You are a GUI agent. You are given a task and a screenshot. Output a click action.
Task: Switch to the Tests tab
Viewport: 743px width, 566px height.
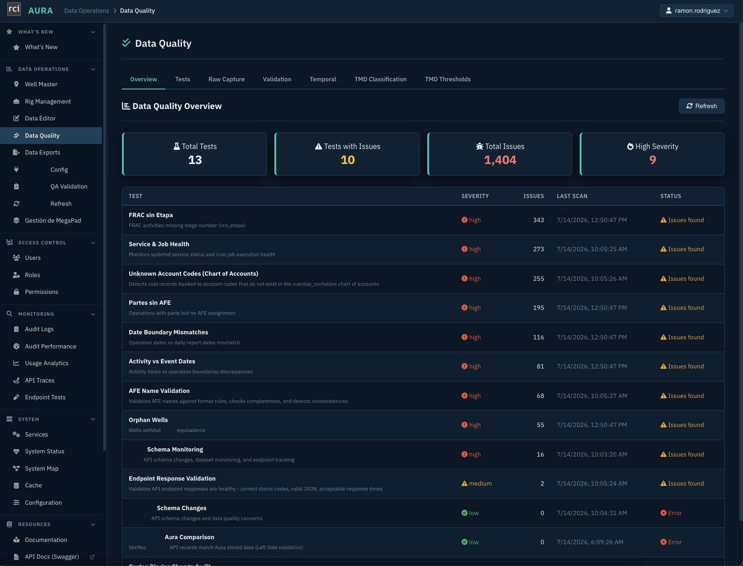182,79
